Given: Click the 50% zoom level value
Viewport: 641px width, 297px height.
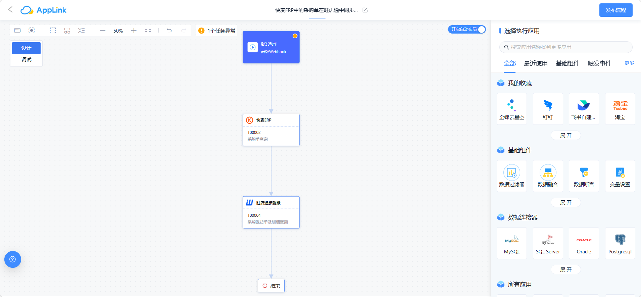Looking at the screenshot, I should (118, 31).
